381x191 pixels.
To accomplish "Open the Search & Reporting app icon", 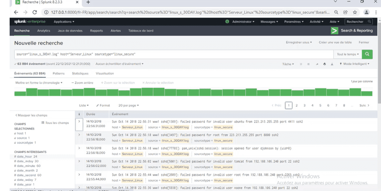I will click(x=335, y=30).
